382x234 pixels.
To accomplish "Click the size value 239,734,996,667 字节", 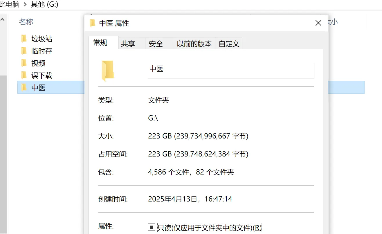I will [x=211, y=136].
